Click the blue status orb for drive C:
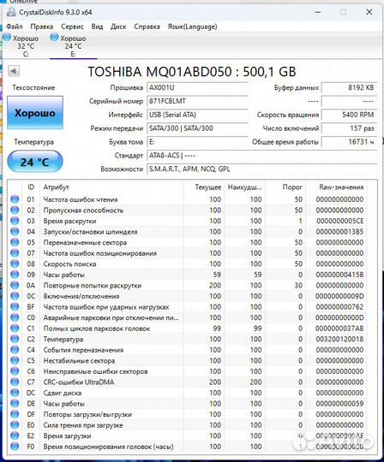The image size is (384, 462). pyautogui.click(x=7, y=38)
